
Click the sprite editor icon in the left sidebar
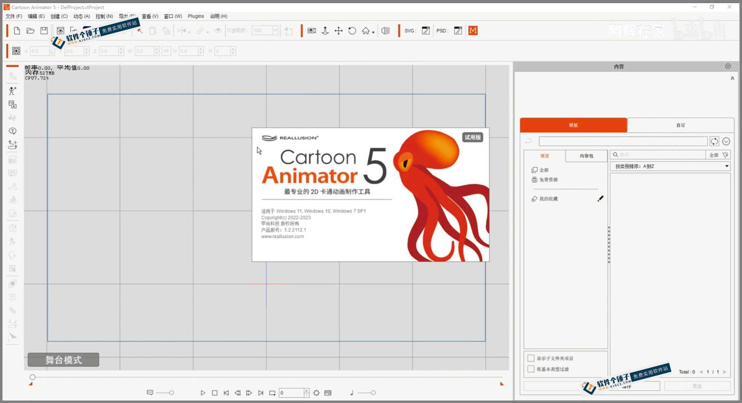pos(12,104)
